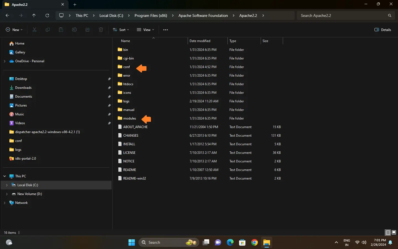The width and height of the screenshot is (398, 249).
Task: Expand the Network tree node
Action: tap(4, 203)
